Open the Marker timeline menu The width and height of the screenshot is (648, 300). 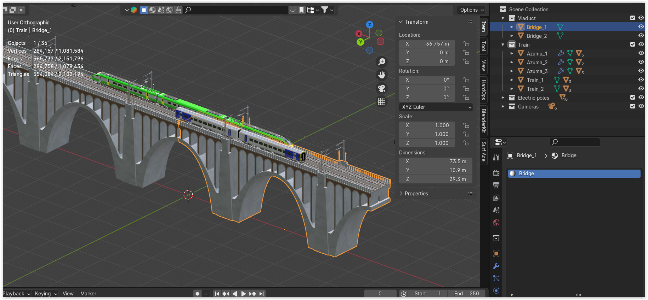coord(88,294)
